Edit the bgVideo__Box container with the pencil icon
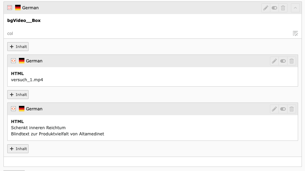Viewport: 305px width, 171px height. pyautogui.click(x=266, y=8)
